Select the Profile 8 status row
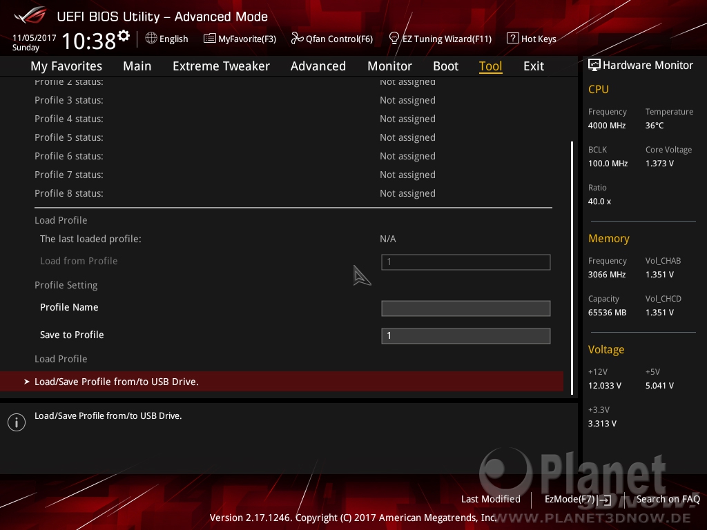The height and width of the screenshot is (530, 707). click(293, 193)
